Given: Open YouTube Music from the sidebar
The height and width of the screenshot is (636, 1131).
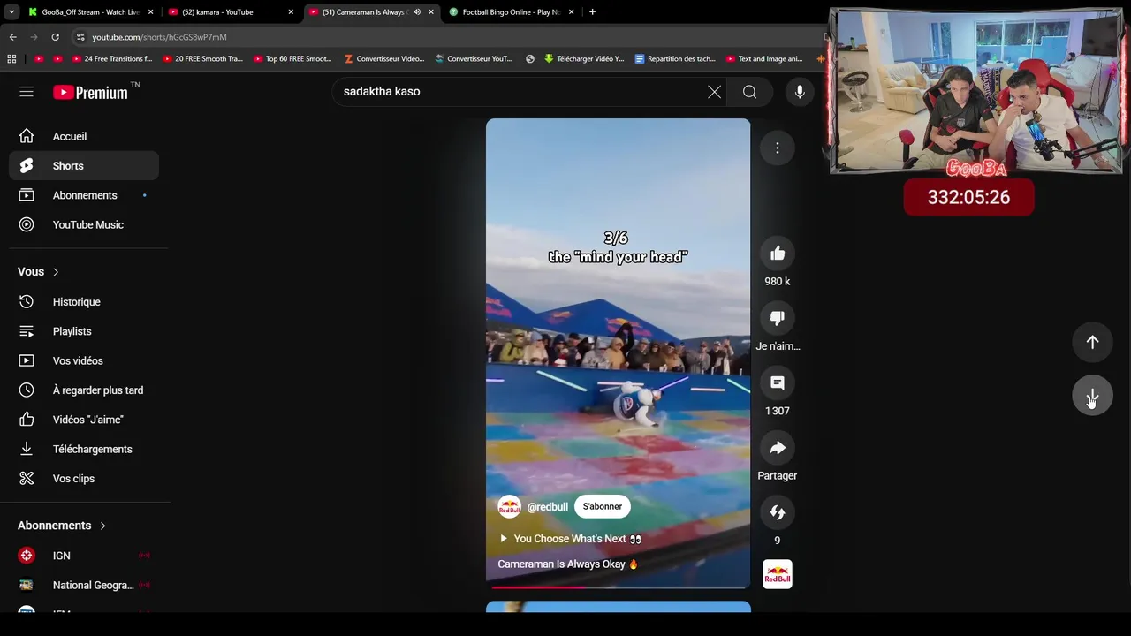Looking at the screenshot, I should [x=84, y=224].
